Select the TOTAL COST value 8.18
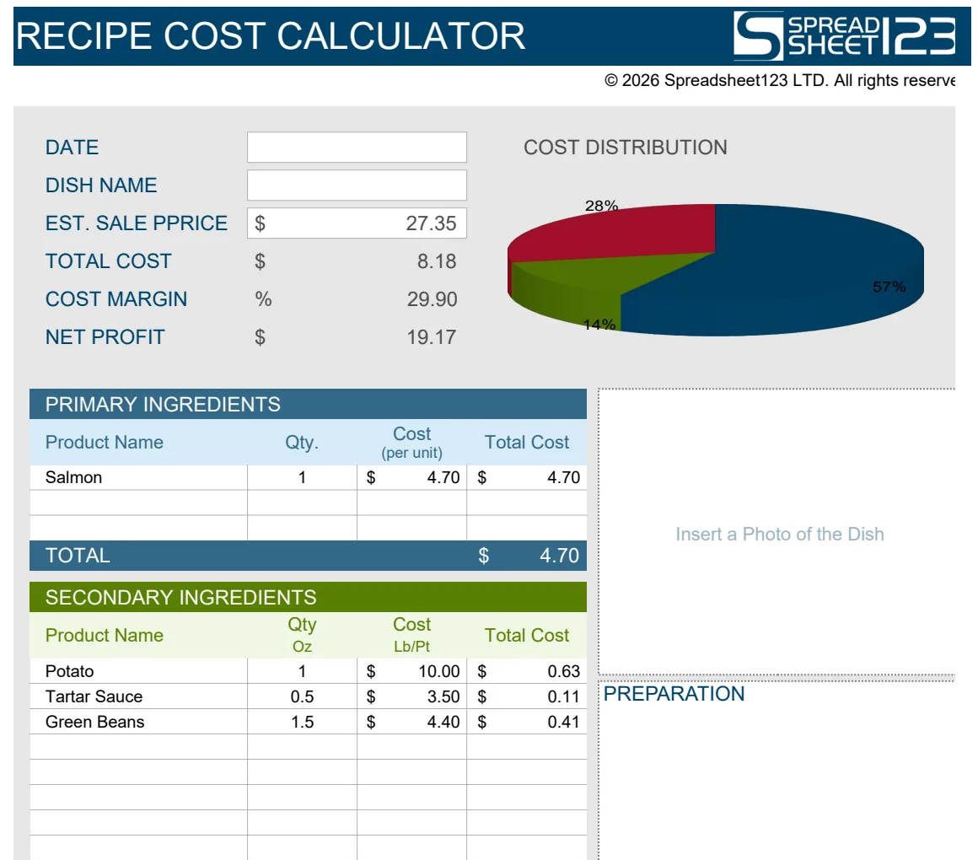Image resolution: width=978 pixels, height=860 pixels. click(x=437, y=261)
